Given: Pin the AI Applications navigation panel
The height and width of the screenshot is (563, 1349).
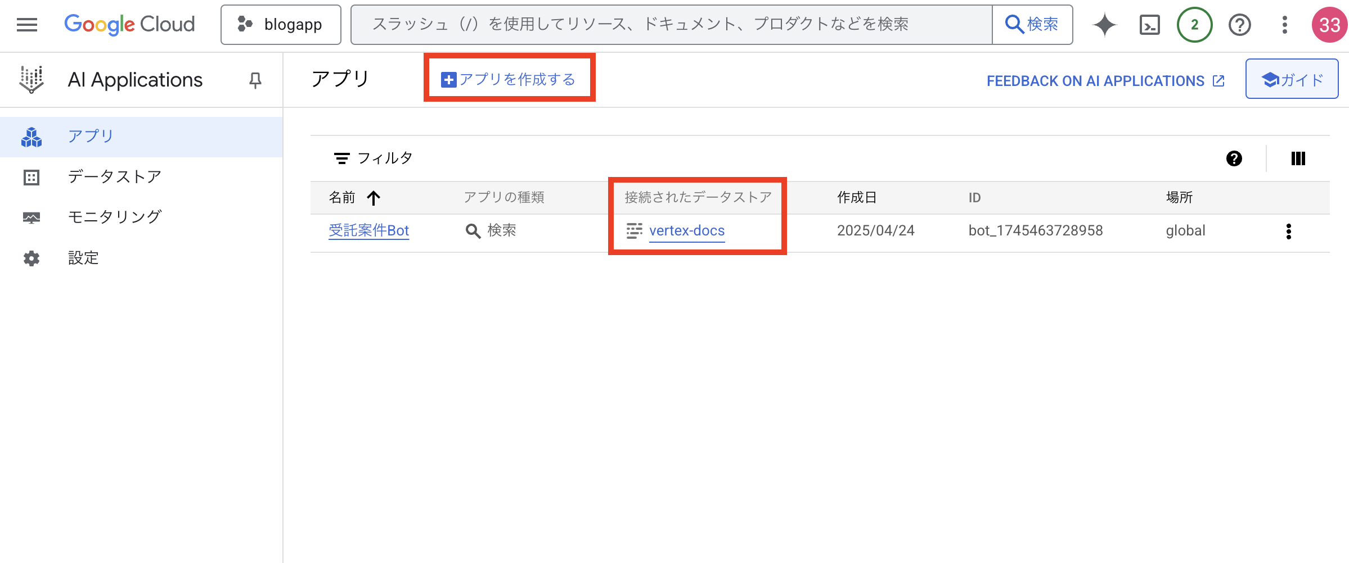Looking at the screenshot, I should [255, 80].
